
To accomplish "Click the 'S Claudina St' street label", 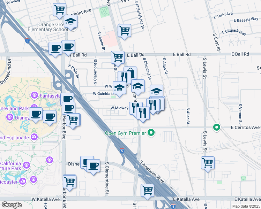I will coord(147,69).
